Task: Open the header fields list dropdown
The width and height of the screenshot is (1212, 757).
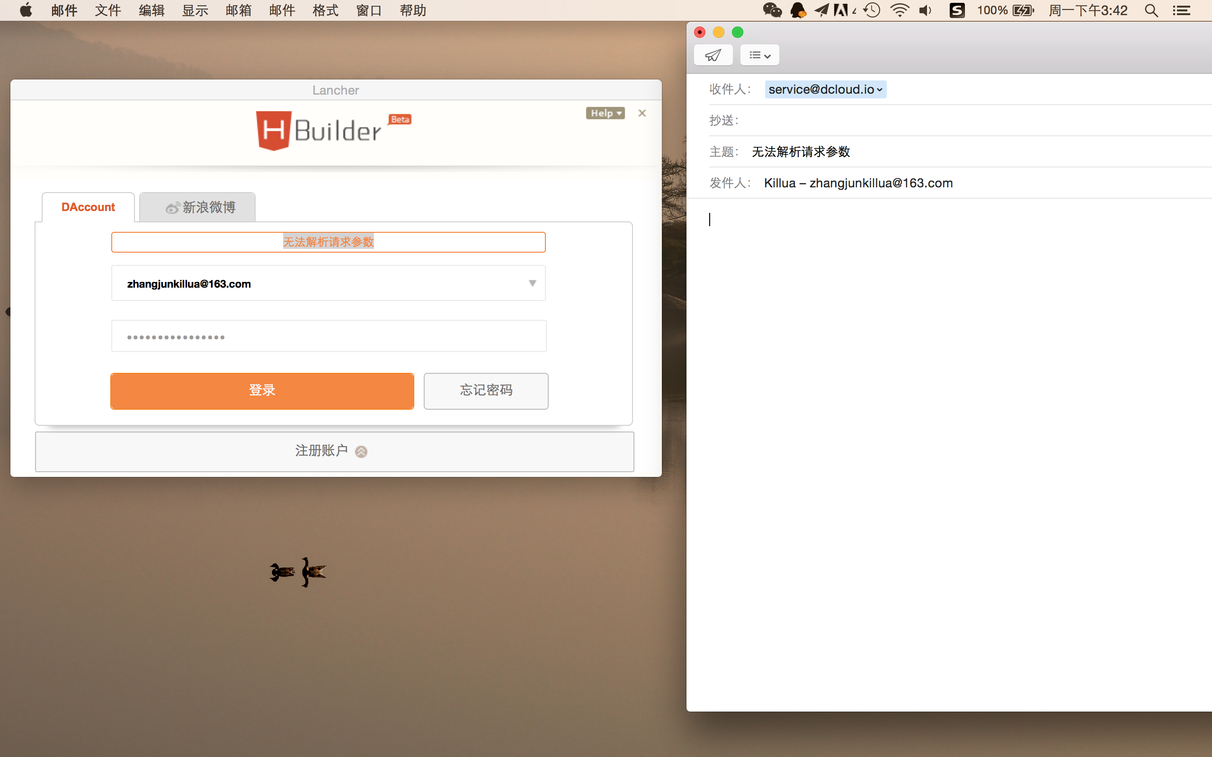Action: click(x=759, y=55)
